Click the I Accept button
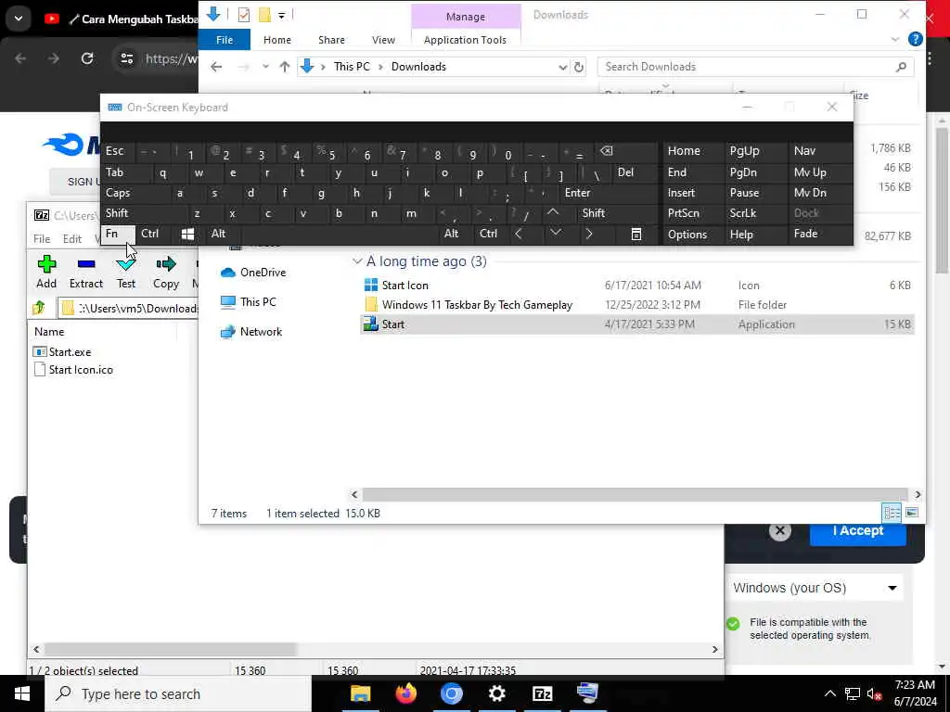Viewport: 950px width, 712px height. (x=857, y=531)
